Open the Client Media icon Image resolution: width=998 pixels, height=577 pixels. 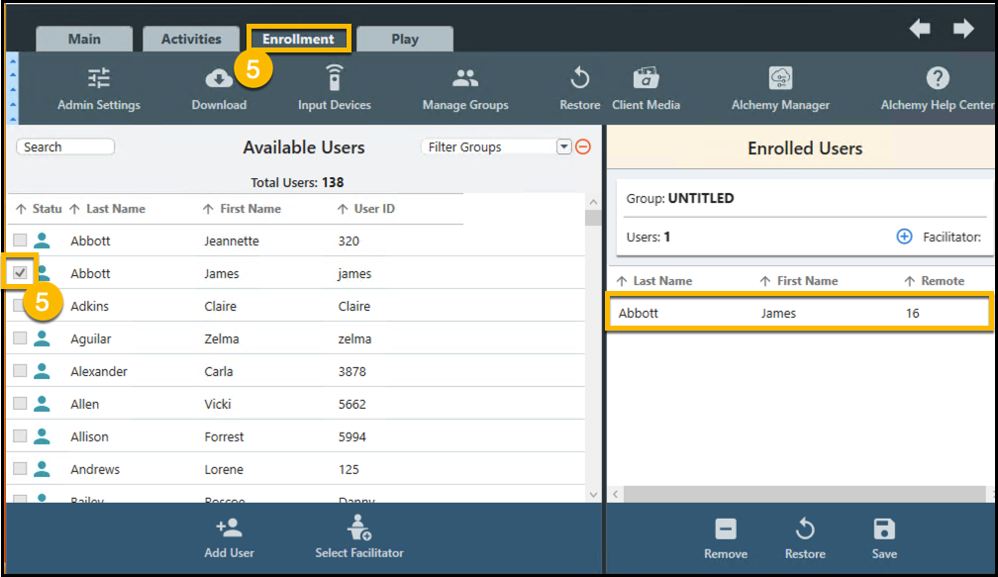tap(646, 79)
